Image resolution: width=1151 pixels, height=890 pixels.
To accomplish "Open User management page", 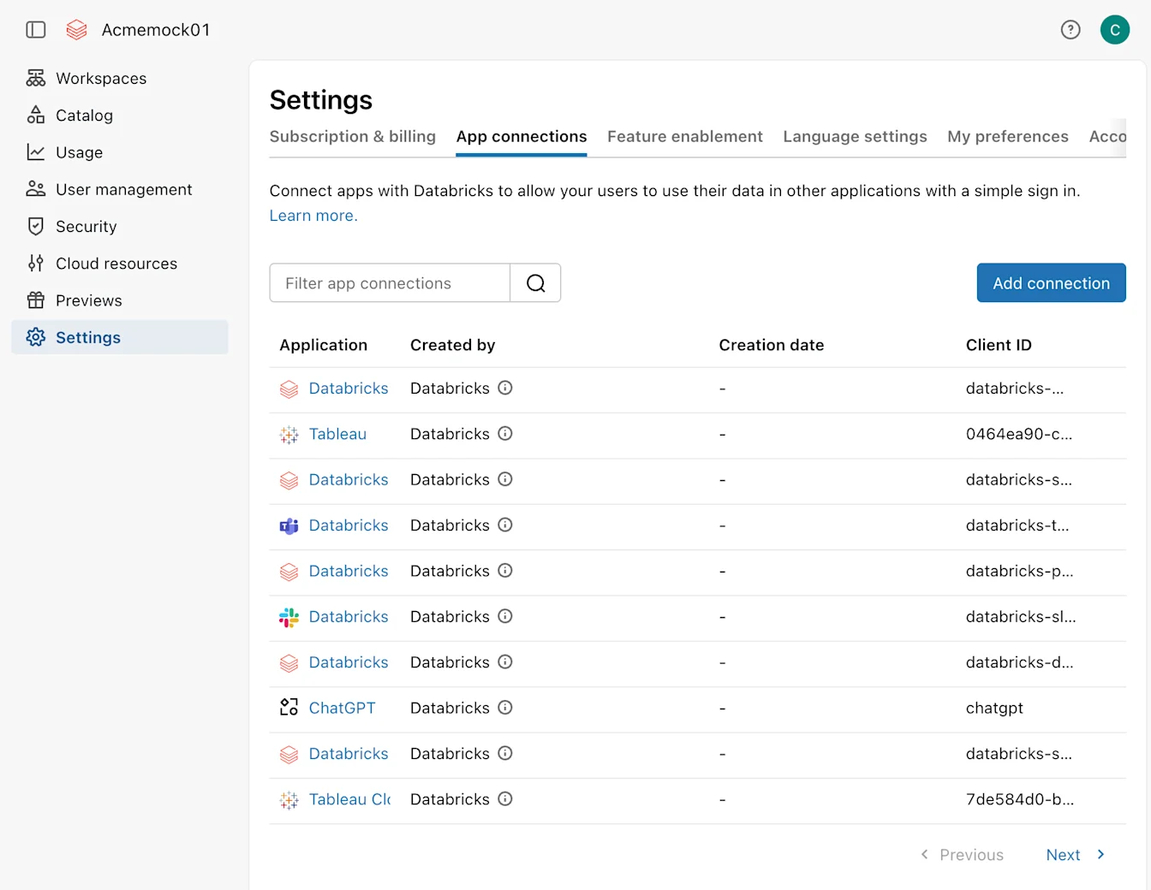I will [120, 189].
